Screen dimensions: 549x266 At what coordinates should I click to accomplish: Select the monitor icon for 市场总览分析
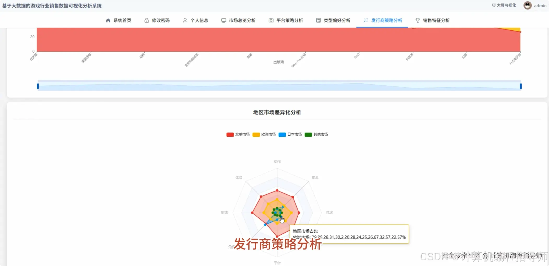(223, 20)
